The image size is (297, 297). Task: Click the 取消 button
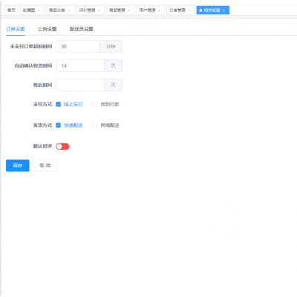tap(45, 166)
